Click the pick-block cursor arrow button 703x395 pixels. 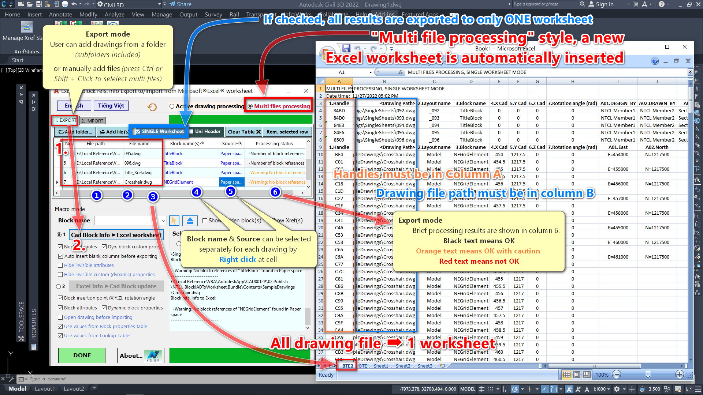(x=174, y=221)
